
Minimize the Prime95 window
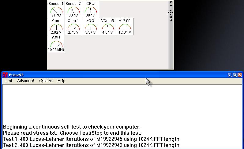(230, 75)
